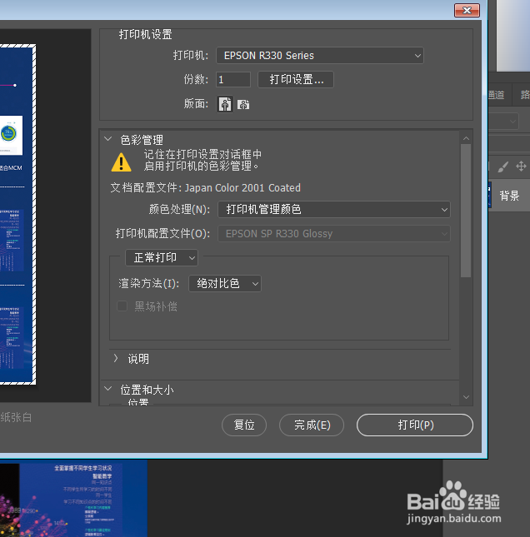Viewport: 530px width, 537px height.
Task: Toggle the 黑场补偿 checkbox
Action: (x=122, y=306)
